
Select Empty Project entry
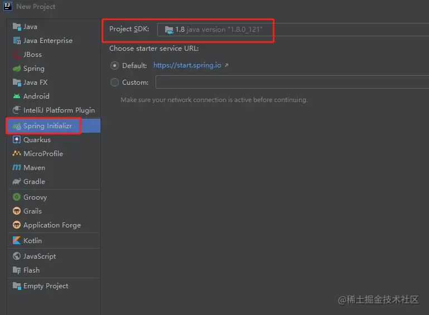point(54,286)
